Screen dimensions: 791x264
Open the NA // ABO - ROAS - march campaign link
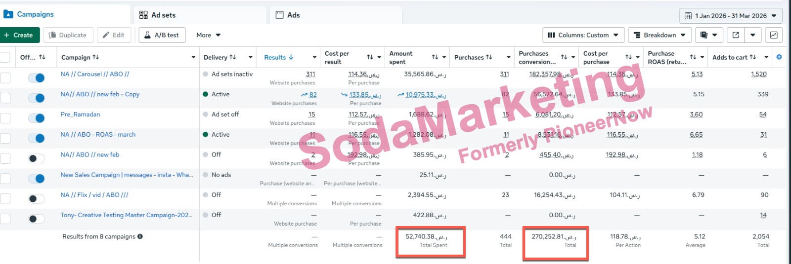(x=98, y=135)
